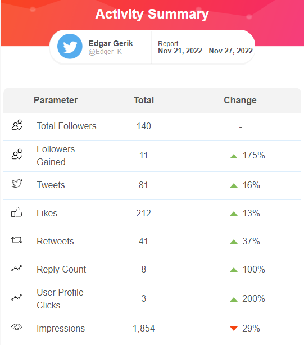Click the User Profile Clicks graph icon
304x345 pixels.
tap(17, 297)
